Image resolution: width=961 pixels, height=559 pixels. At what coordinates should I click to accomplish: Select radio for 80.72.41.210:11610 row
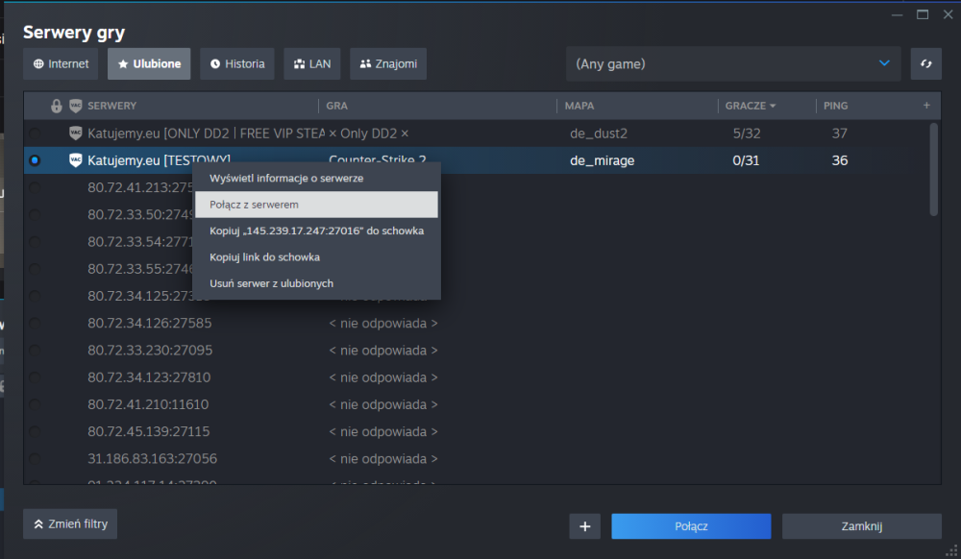(x=35, y=404)
